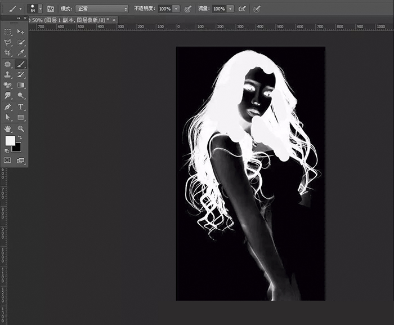Collapse the toolbox with double-arrow header
The height and width of the screenshot is (325, 394).
(x=19, y=19)
